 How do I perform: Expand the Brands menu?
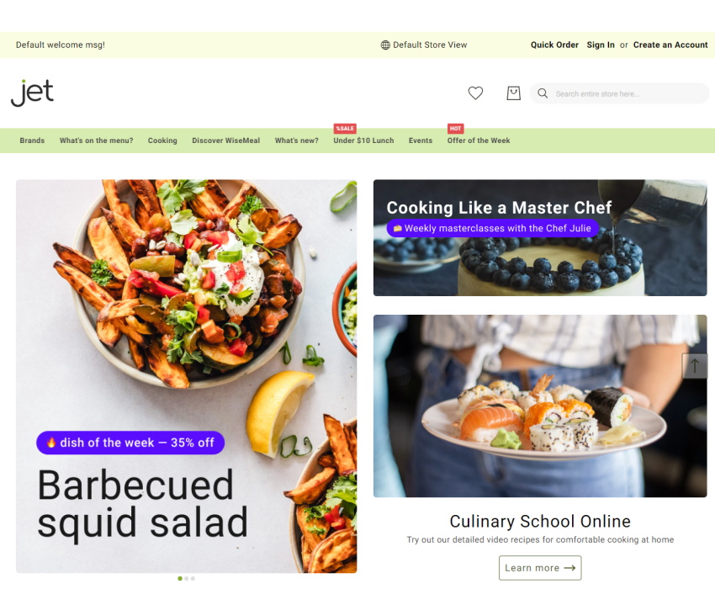coord(32,141)
